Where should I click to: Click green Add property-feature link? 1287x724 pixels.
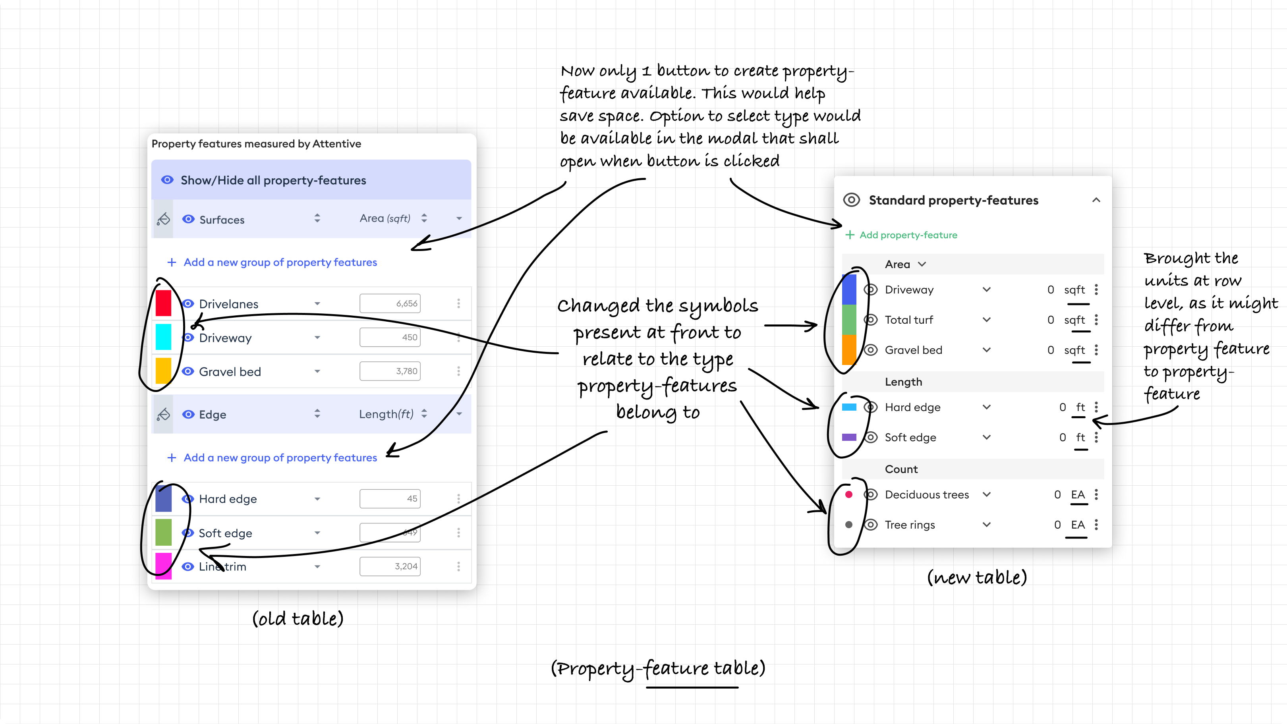[908, 235]
